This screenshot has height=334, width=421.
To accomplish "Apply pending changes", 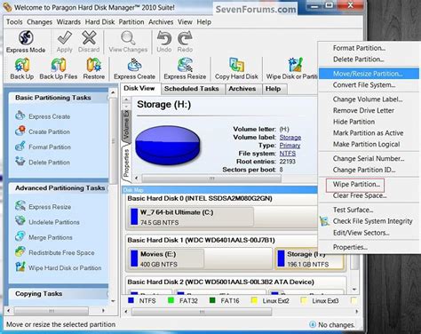I will 65,42.
